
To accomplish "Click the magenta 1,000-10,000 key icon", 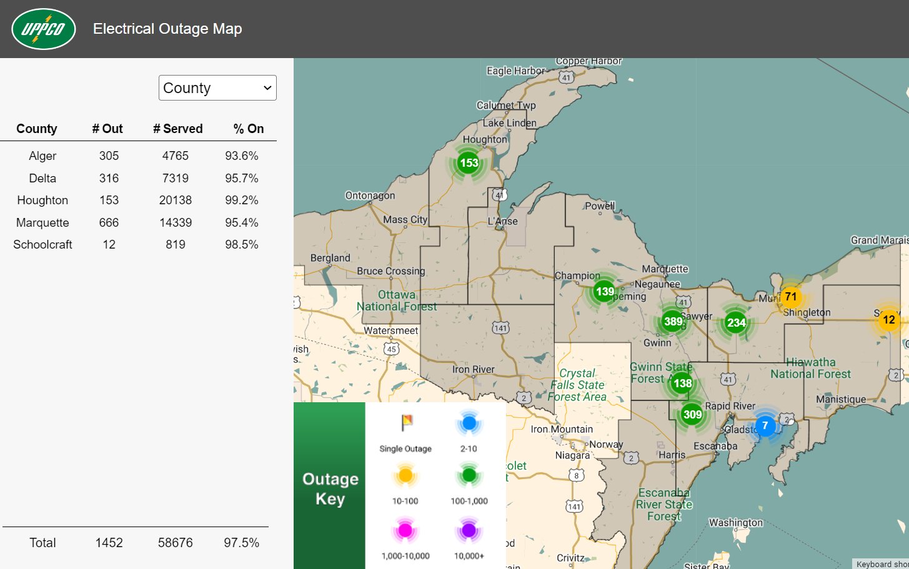I will pos(405,530).
